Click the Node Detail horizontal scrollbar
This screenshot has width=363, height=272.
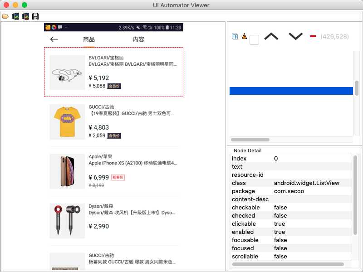tap(288, 264)
